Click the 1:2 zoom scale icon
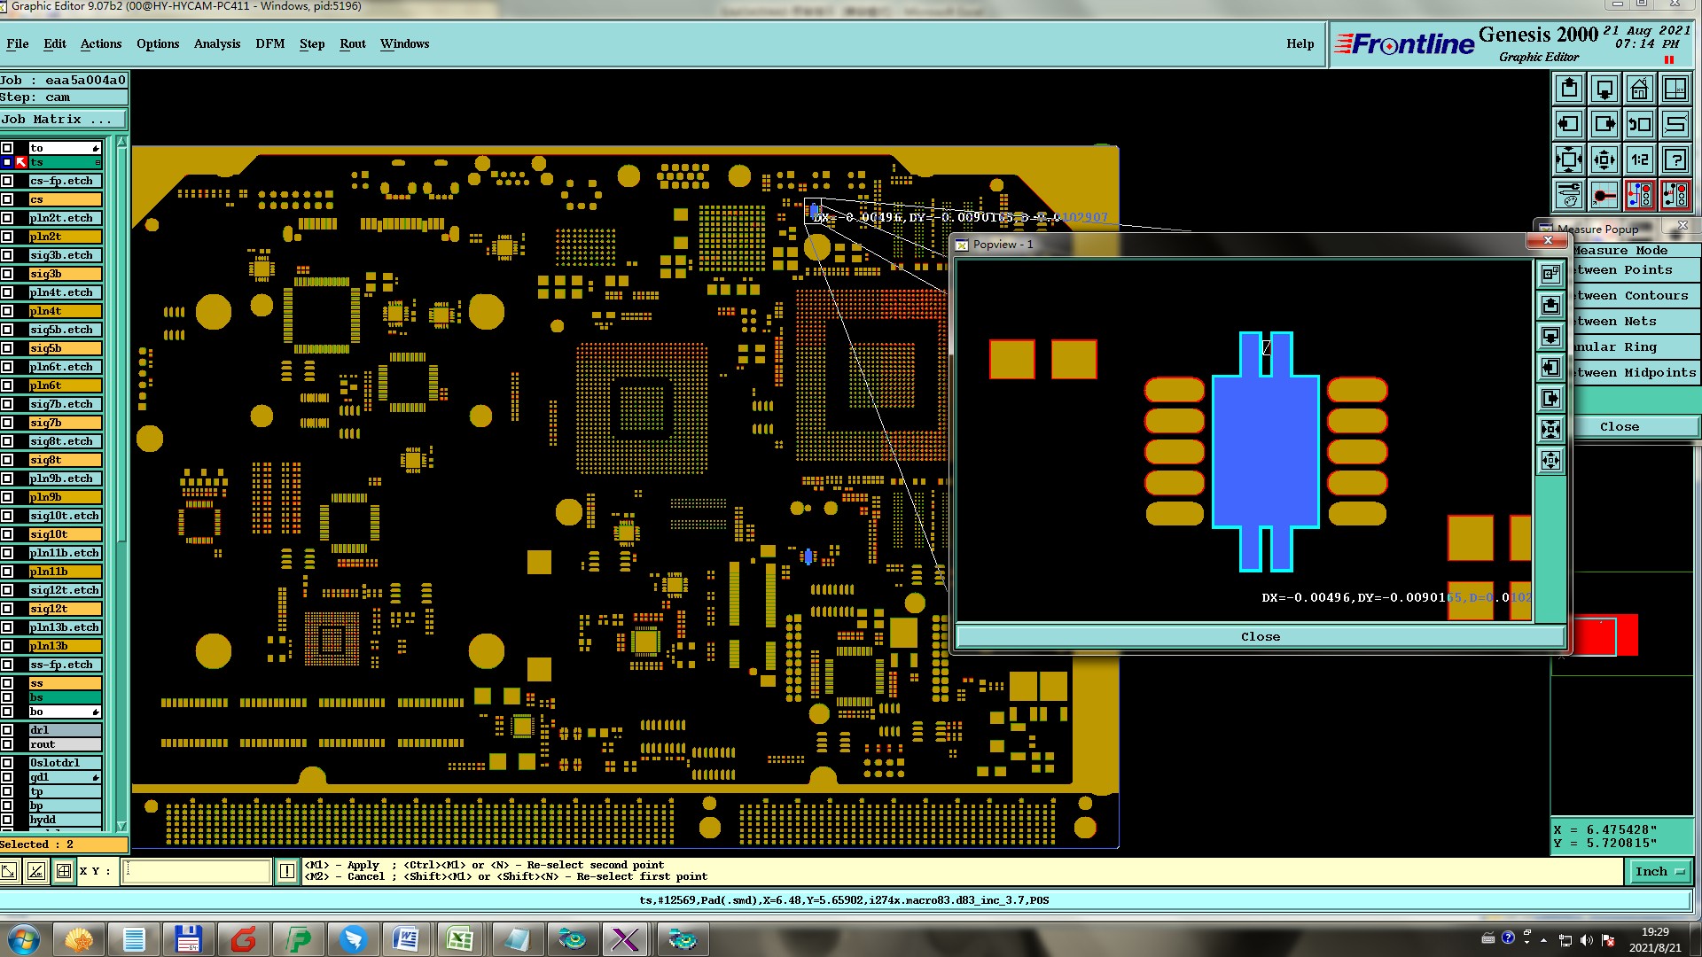Viewport: 1702px width, 957px height. click(x=1639, y=160)
